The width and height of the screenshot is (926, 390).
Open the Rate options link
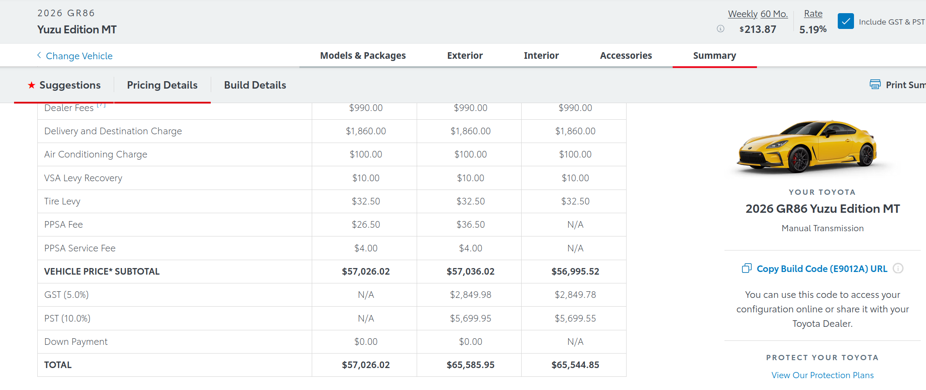(813, 14)
